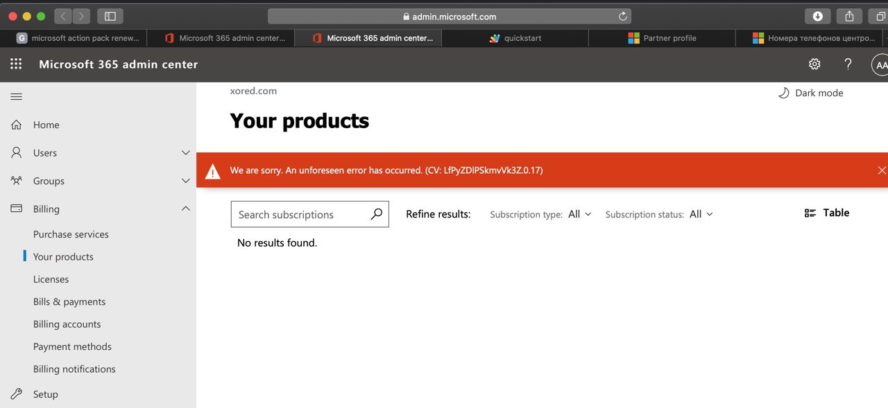Click the Safari share icon
Image resolution: width=888 pixels, height=408 pixels.
click(x=849, y=16)
